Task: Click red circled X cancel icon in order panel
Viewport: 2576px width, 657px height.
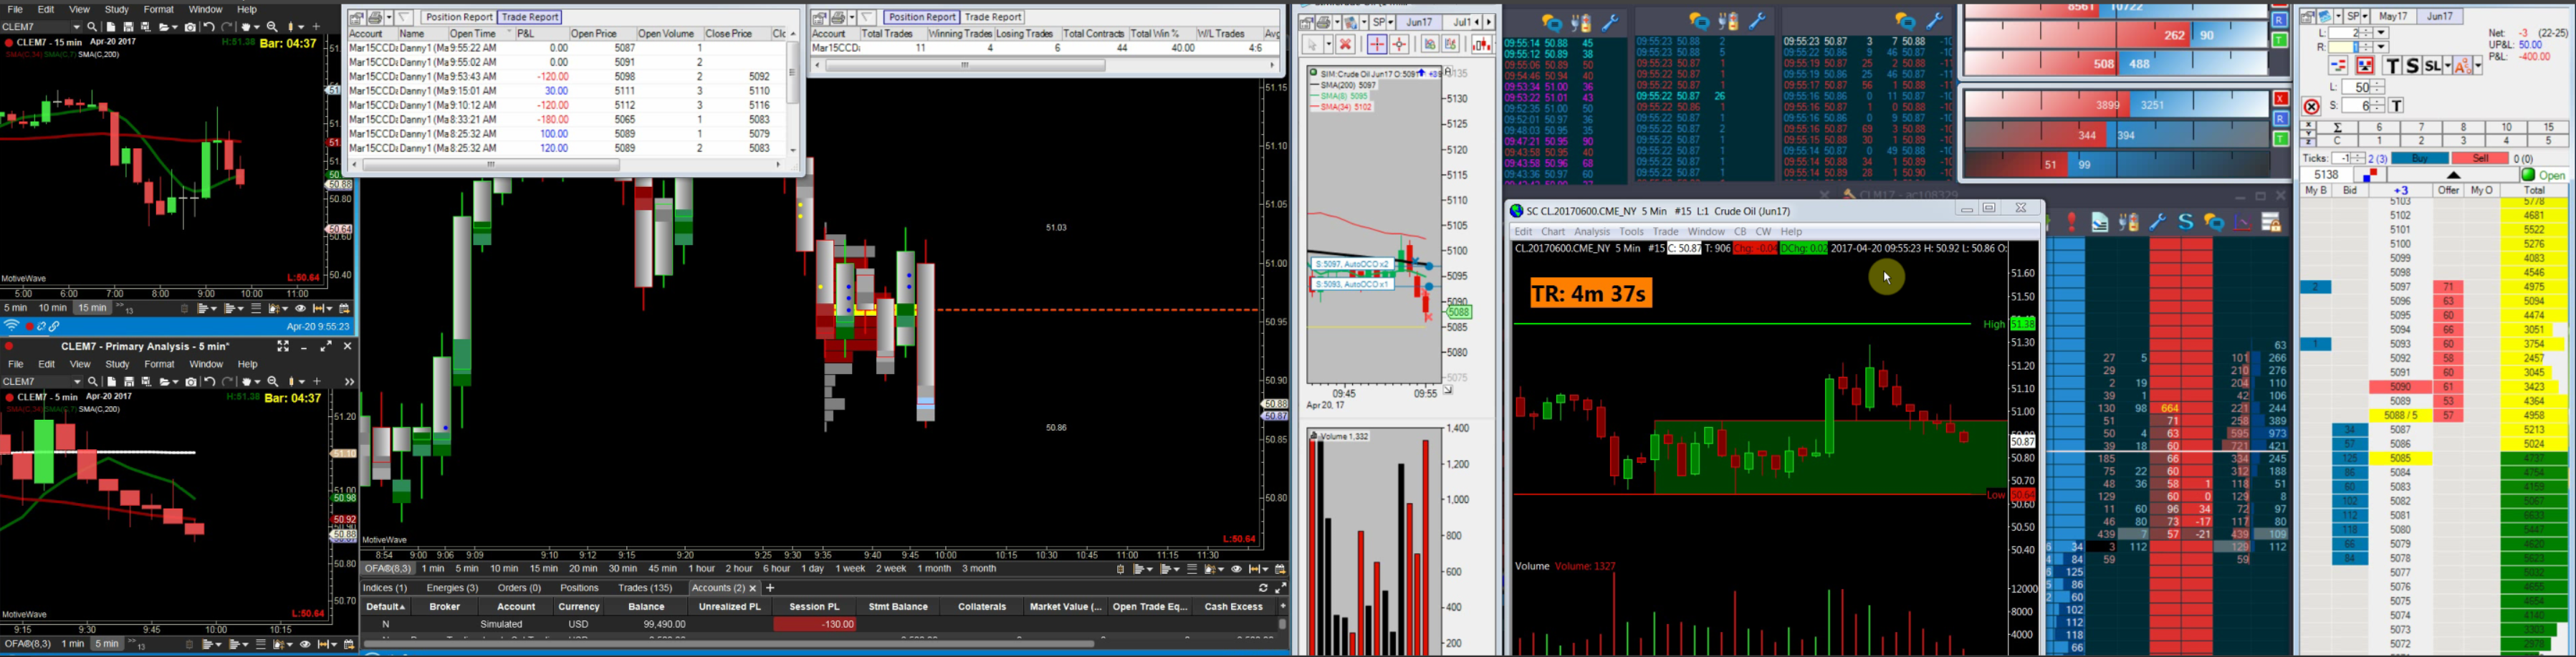Action: point(2311,107)
